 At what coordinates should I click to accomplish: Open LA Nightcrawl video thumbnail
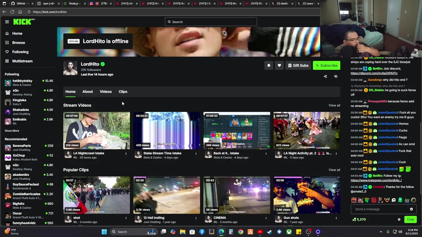pyautogui.click(x=97, y=131)
